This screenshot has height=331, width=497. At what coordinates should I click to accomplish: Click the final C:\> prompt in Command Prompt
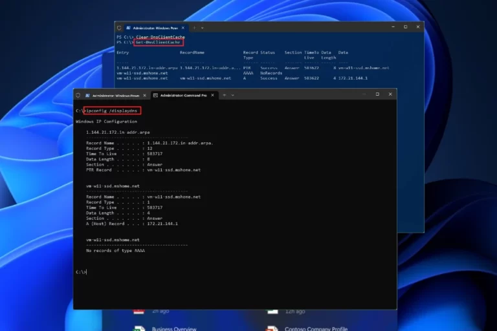click(81, 272)
